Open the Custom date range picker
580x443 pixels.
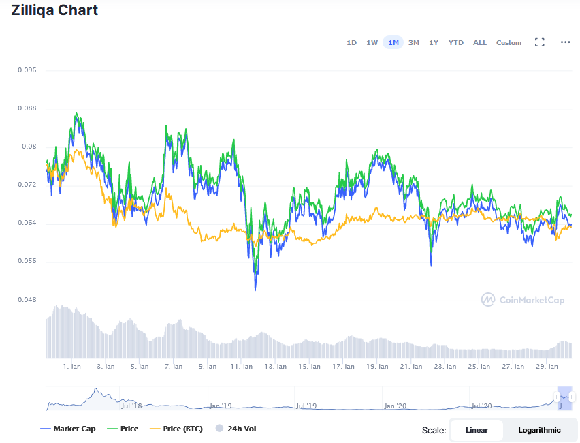pyautogui.click(x=509, y=42)
